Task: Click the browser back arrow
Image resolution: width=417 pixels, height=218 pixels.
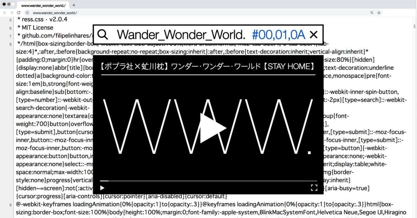Action: click(x=5, y=13)
